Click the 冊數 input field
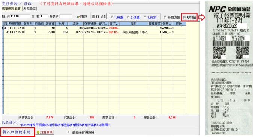Viewport: 253px width, 137px height. tap(44, 16)
